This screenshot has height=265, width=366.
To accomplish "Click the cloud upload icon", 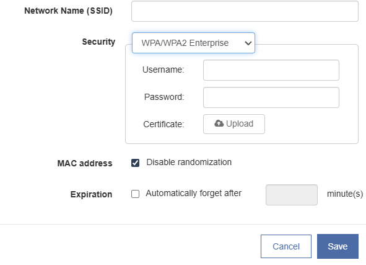I will (219, 124).
